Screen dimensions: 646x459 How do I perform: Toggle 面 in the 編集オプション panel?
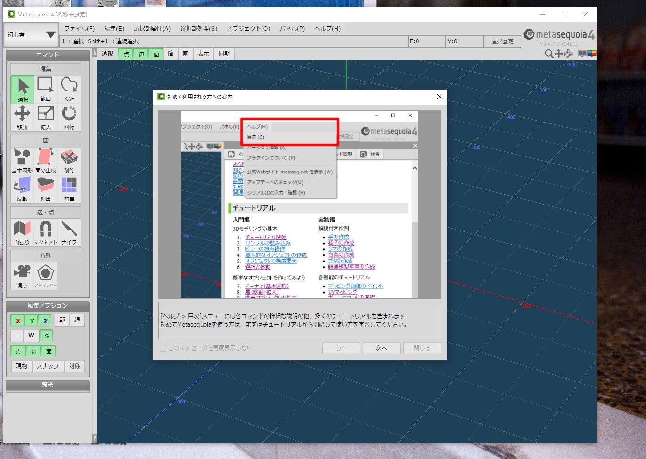click(x=49, y=351)
